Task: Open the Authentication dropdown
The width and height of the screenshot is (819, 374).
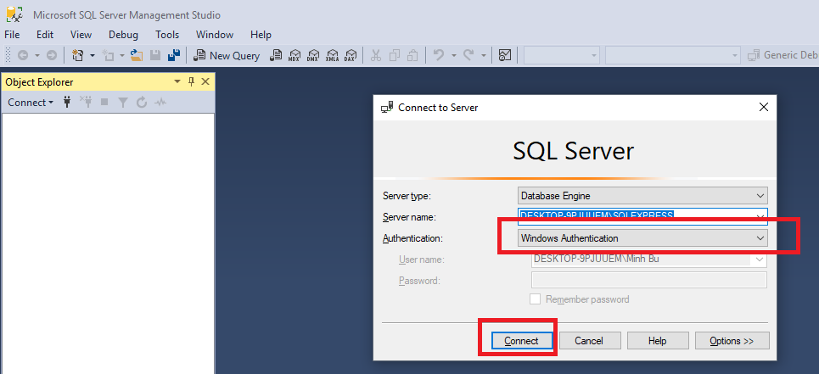Action: click(x=642, y=238)
